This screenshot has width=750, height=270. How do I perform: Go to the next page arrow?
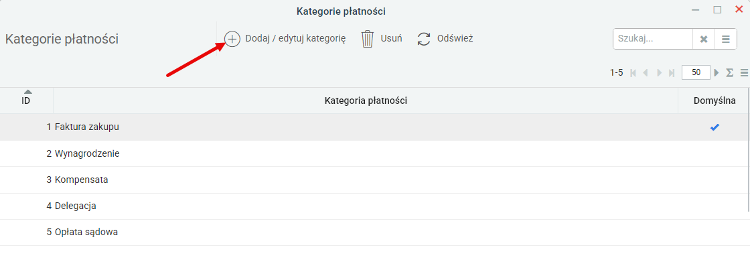coord(659,73)
